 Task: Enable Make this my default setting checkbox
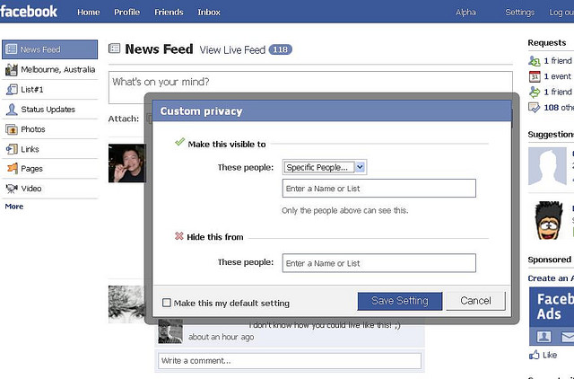click(x=167, y=303)
